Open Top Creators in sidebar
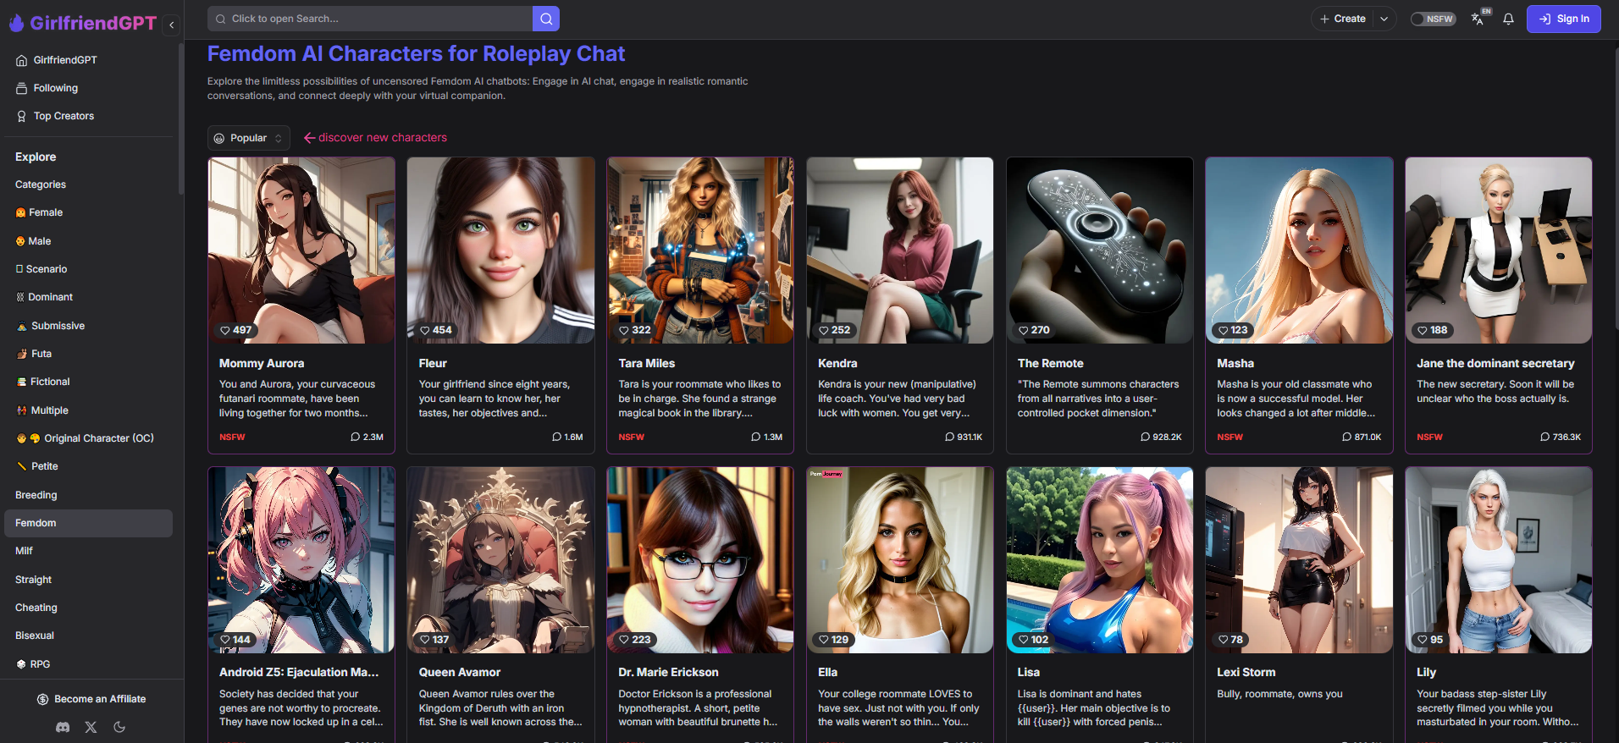The height and width of the screenshot is (743, 1619). (64, 116)
